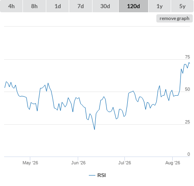Select the 4h time range tab
The width and height of the screenshot is (194, 186).
coord(11,6)
